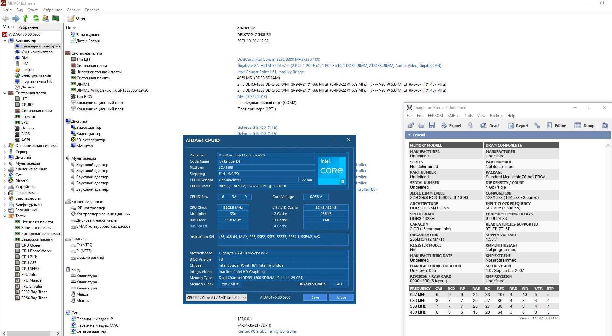The width and height of the screenshot is (612, 336).
Task: Open the first GeForce GTS 450 link
Action: click(x=257, y=128)
